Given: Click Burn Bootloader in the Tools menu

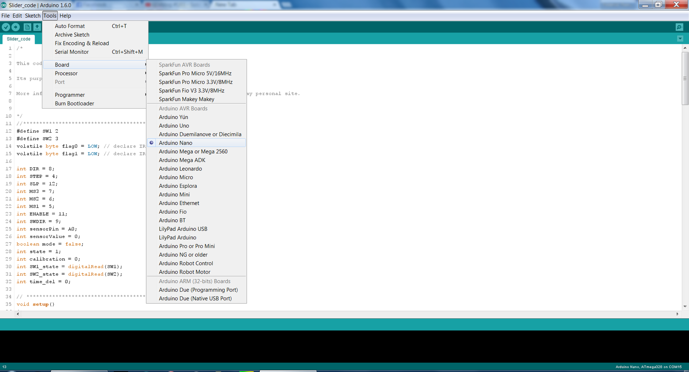Looking at the screenshot, I should [95, 104].
